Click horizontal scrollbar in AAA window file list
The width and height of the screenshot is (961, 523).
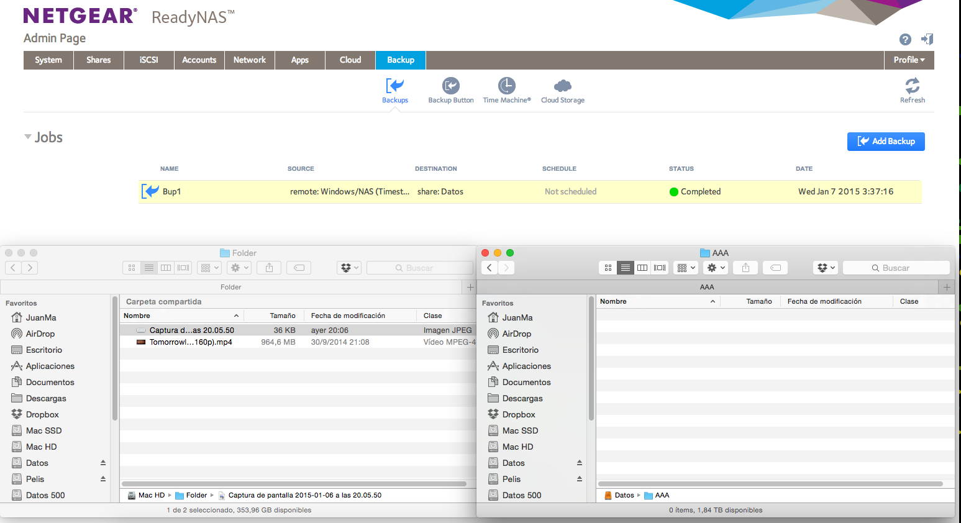pos(770,484)
